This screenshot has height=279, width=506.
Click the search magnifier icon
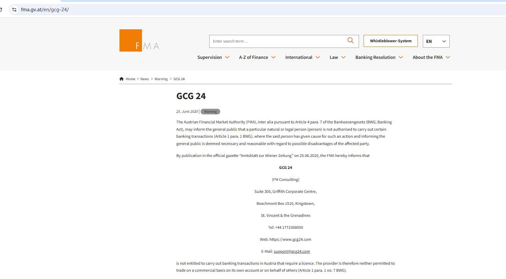coord(350,41)
